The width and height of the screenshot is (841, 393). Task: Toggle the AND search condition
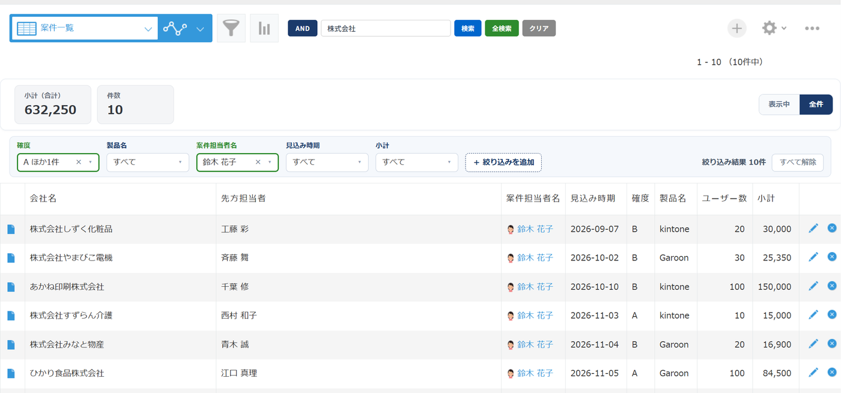tap(303, 28)
